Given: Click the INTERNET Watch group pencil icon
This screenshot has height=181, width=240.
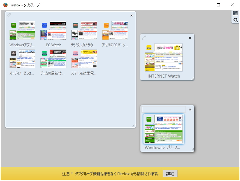Looking at the screenshot, I should (144, 37).
